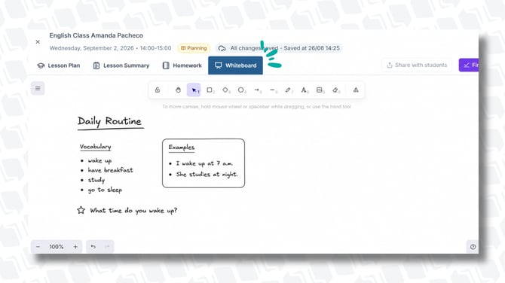Screen dimensions: 505x283
Task: Undo the last whiteboard action
Action: tap(93, 247)
